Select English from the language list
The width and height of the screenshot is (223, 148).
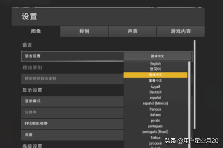tap(155, 64)
